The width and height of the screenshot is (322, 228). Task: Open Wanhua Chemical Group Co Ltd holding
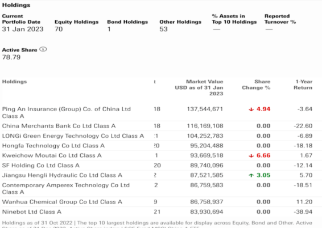tap(62, 202)
